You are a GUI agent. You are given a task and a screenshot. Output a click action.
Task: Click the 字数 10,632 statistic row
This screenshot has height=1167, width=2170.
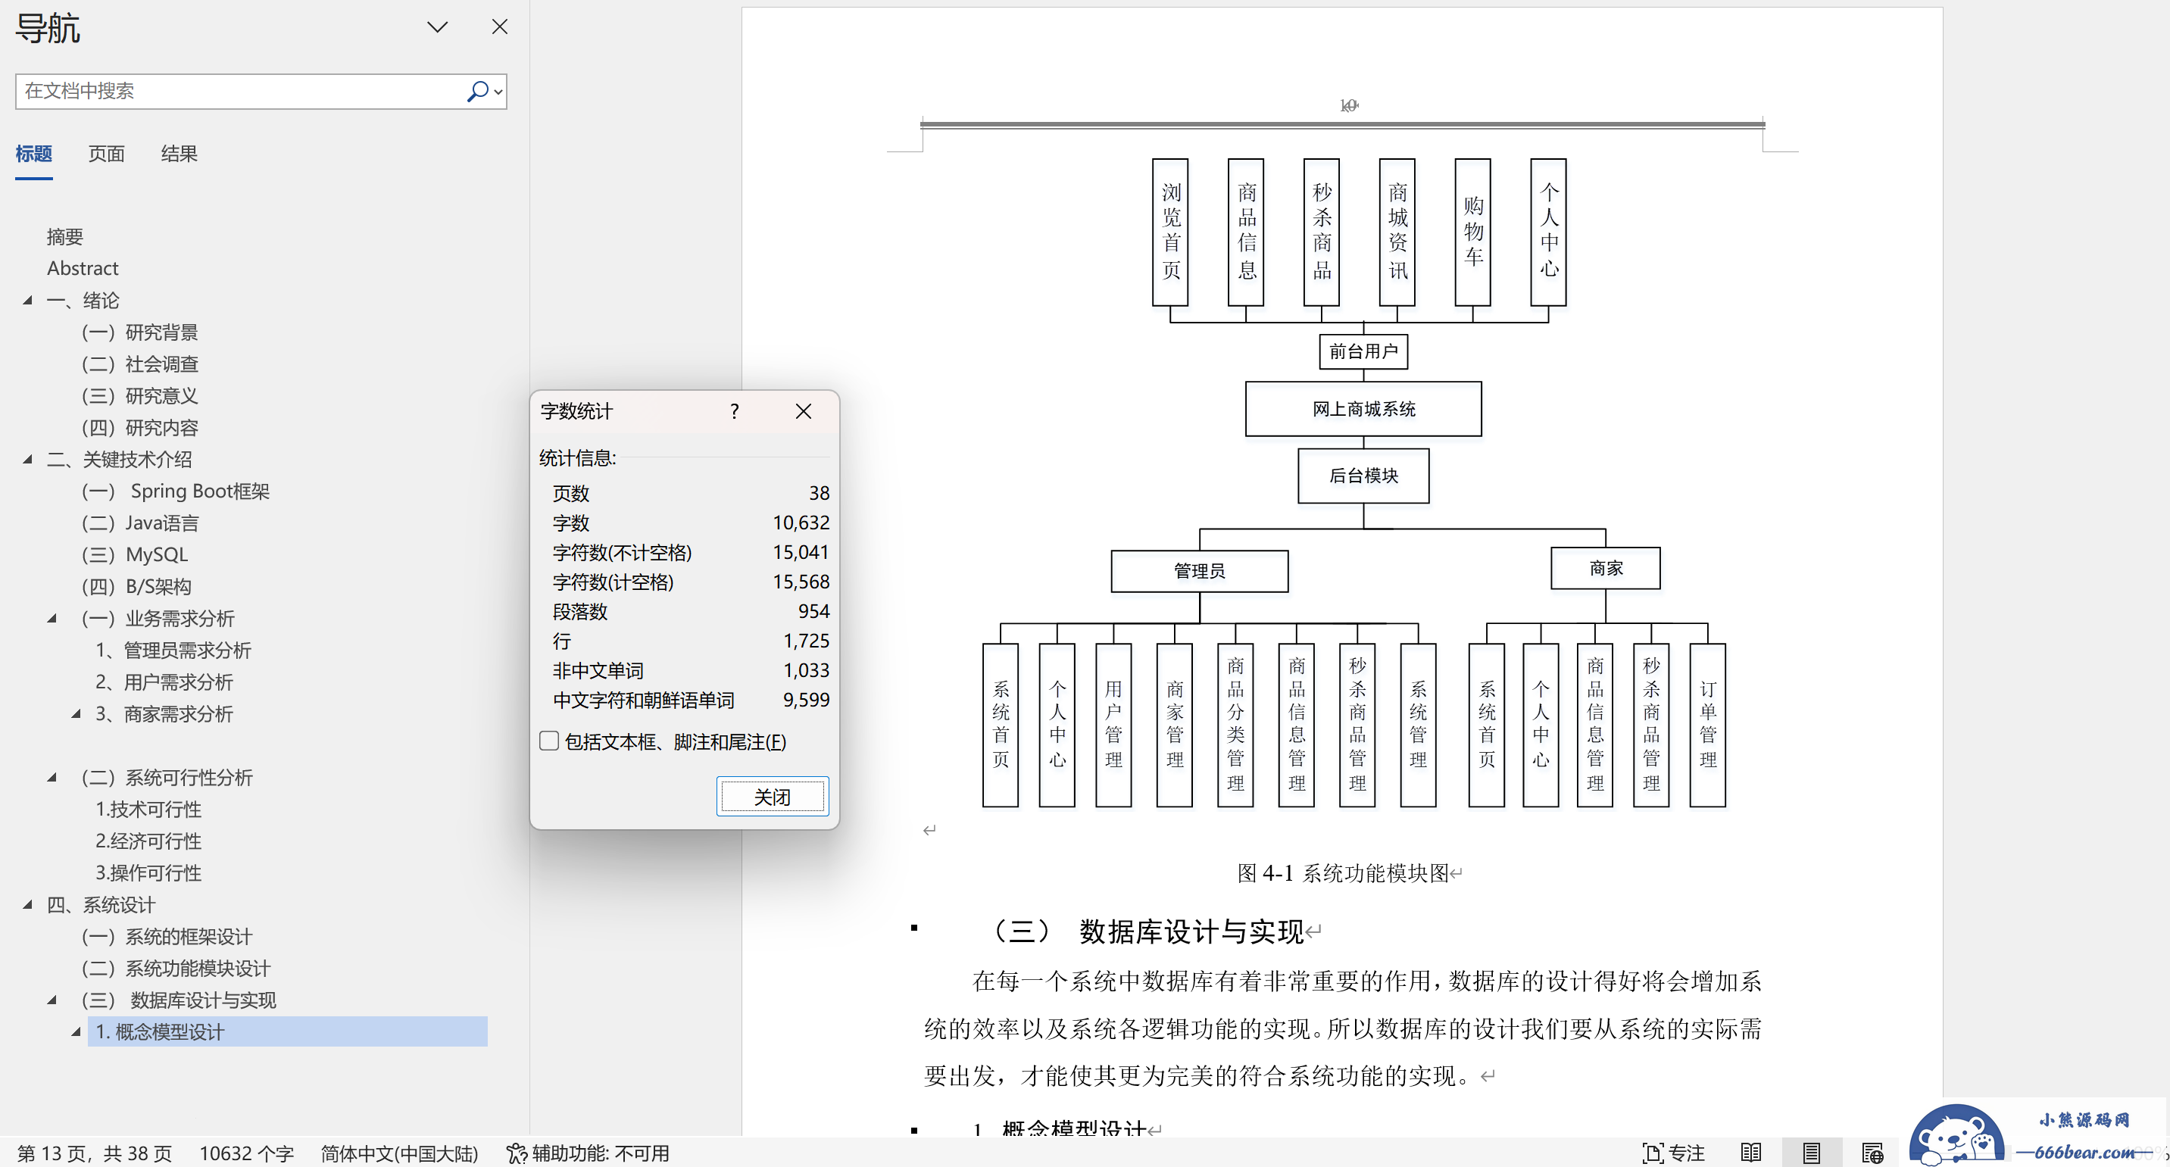(x=691, y=522)
